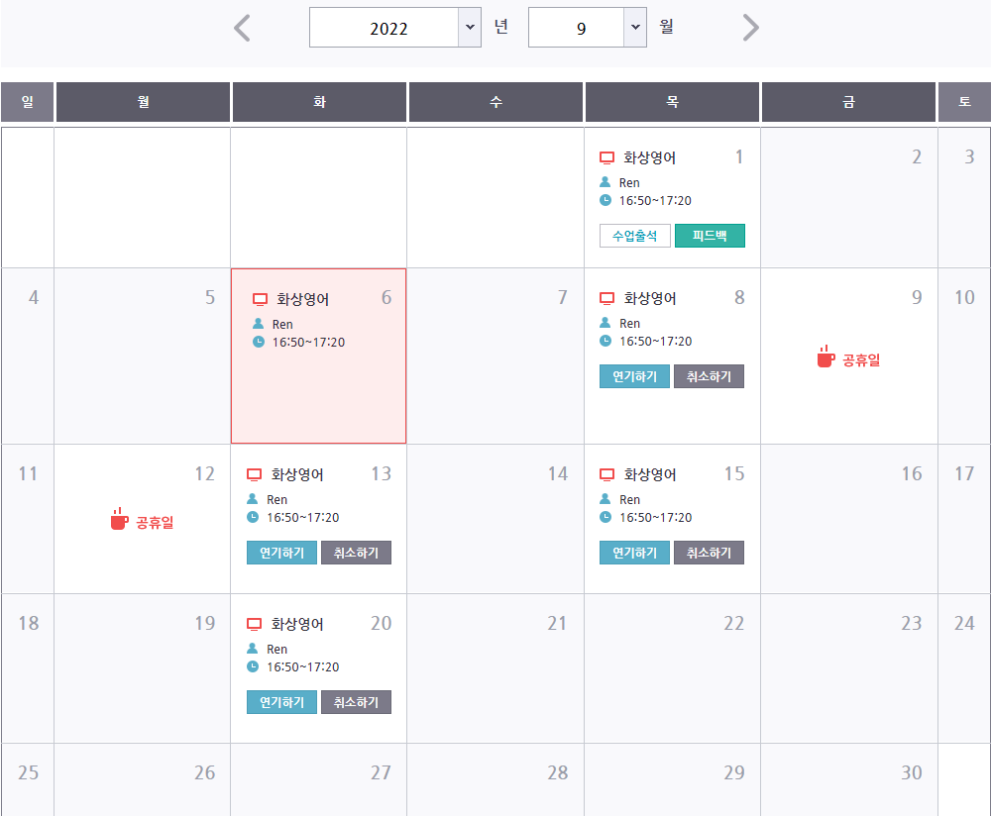Click teacher person icon on September 13

[x=252, y=499]
